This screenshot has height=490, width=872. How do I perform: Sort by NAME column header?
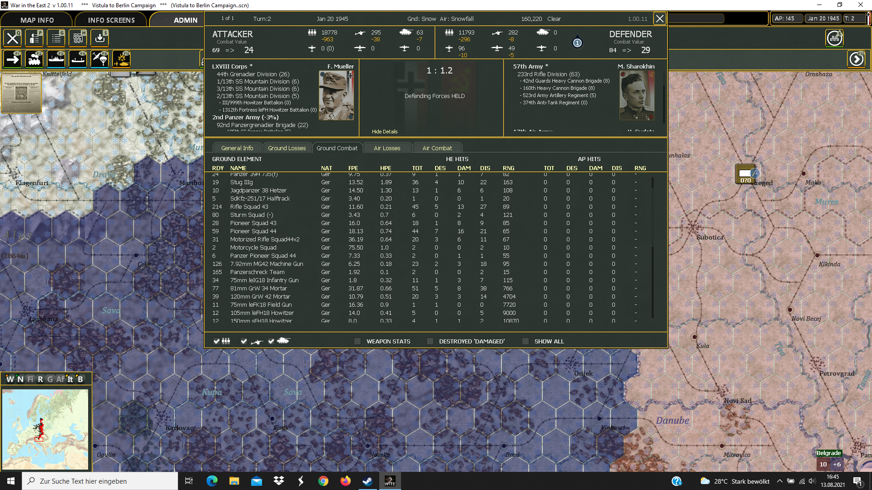[x=238, y=168]
